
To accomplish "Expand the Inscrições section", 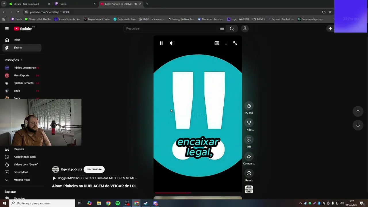I will click(14, 60).
